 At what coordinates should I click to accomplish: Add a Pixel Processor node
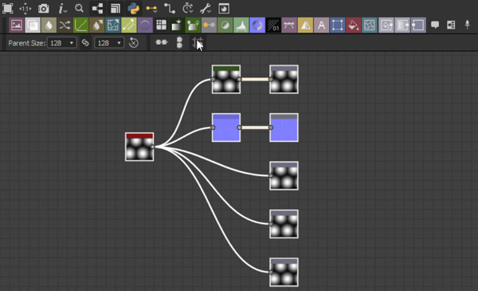pyautogui.click(x=273, y=26)
